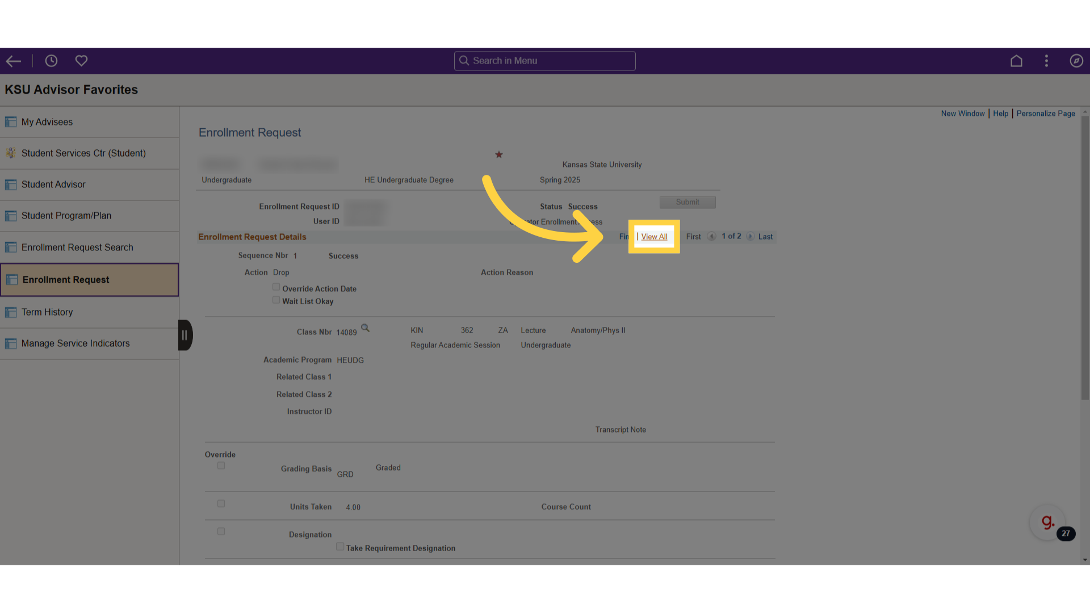
Task: Click the Submit button
Action: click(x=687, y=202)
